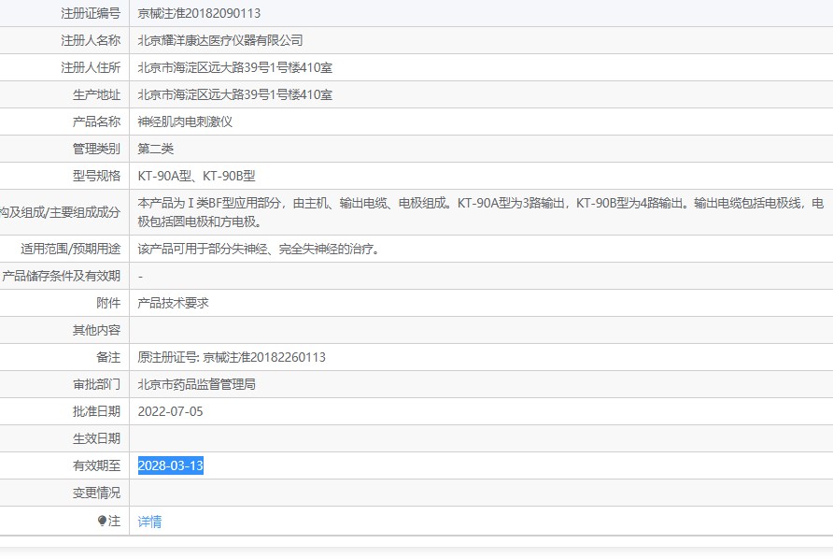This screenshot has width=833, height=558.
Task: Click the 生效日期 label
Action: [x=97, y=439]
